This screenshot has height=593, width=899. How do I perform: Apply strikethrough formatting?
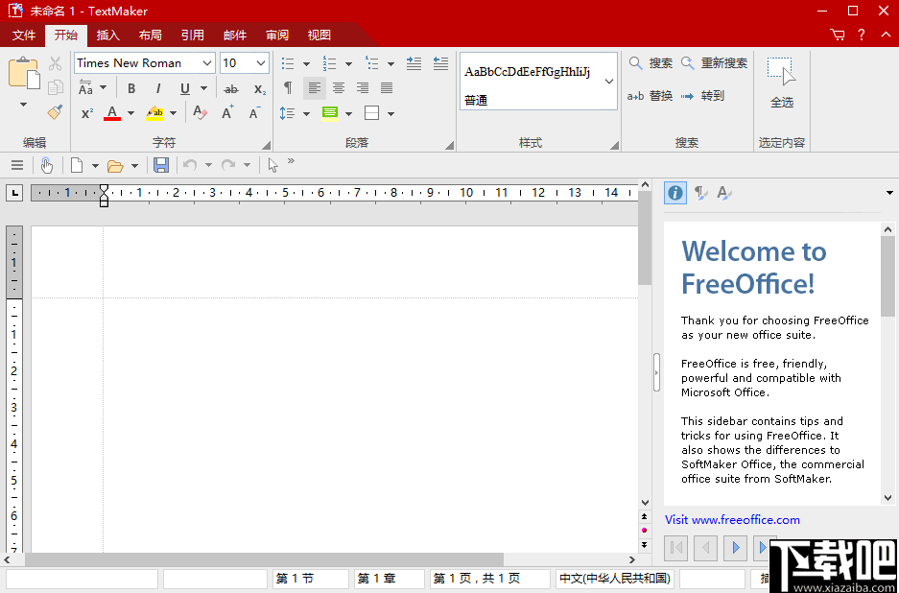click(x=231, y=87)
